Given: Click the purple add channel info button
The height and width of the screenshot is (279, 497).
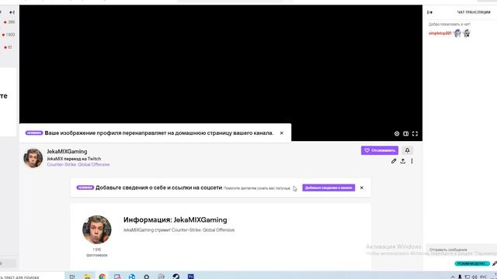Looking at the screenshot, I should point(328,188).
